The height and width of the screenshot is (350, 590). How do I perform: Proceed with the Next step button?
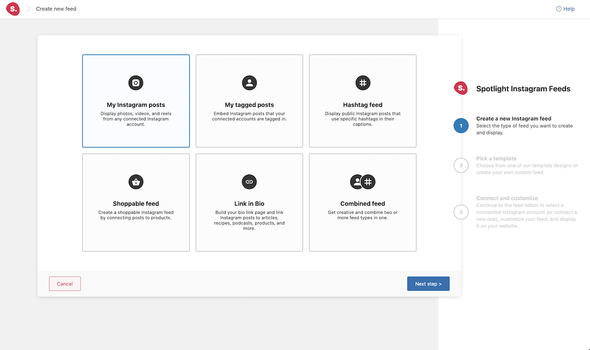click(x=428, y=284)
